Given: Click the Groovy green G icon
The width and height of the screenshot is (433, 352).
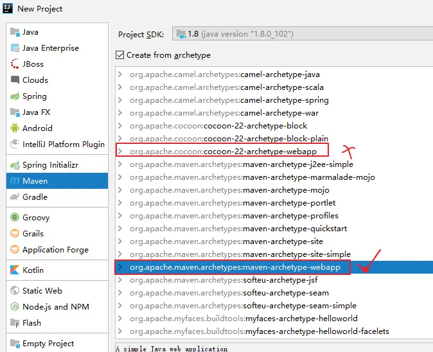Looking at the screenshot, I should [15, 217].
